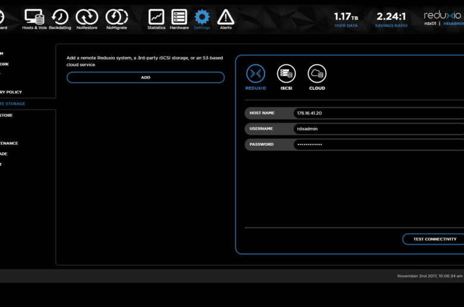Viewport: 464px width, 307px height.
Task: Open the Hardware page
Action: coord(179,19)
